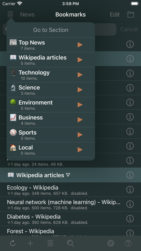The width and height of the screenshot is (141, 251).
Task: Tap the magnifier search icon in bottom toolbar
Action: coord(70,243)
